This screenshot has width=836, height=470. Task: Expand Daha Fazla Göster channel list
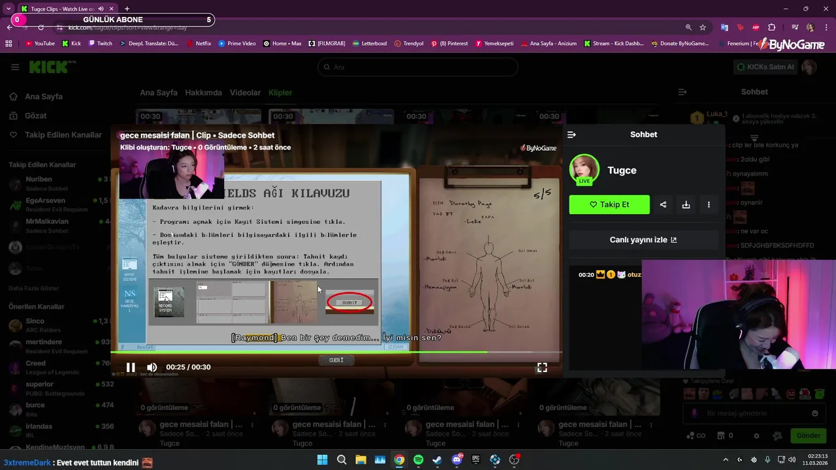tap(33, 288)
